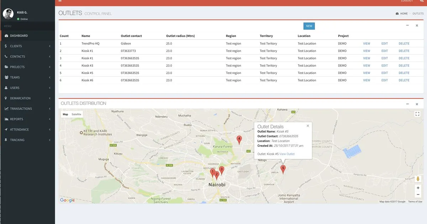
Task: Click the Transactions chart icon
Action: pos(6,109)
